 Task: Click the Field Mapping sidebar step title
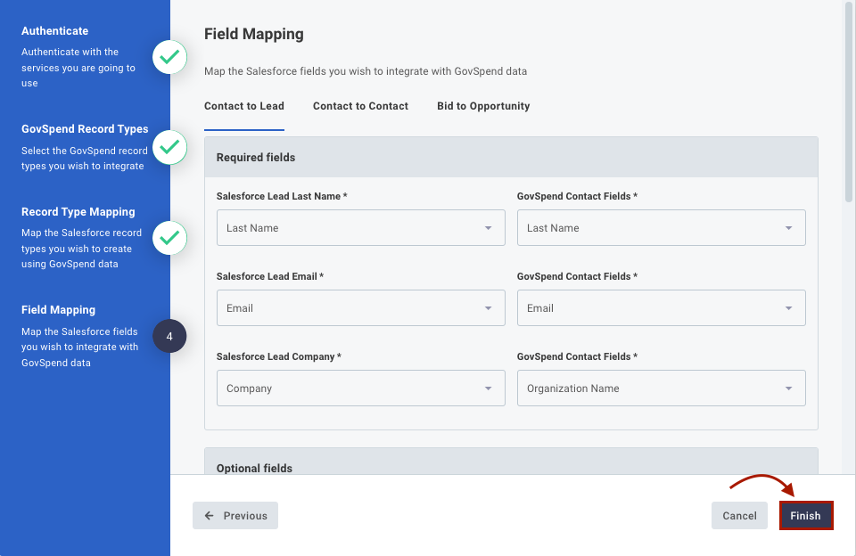(x=59, y=310)
